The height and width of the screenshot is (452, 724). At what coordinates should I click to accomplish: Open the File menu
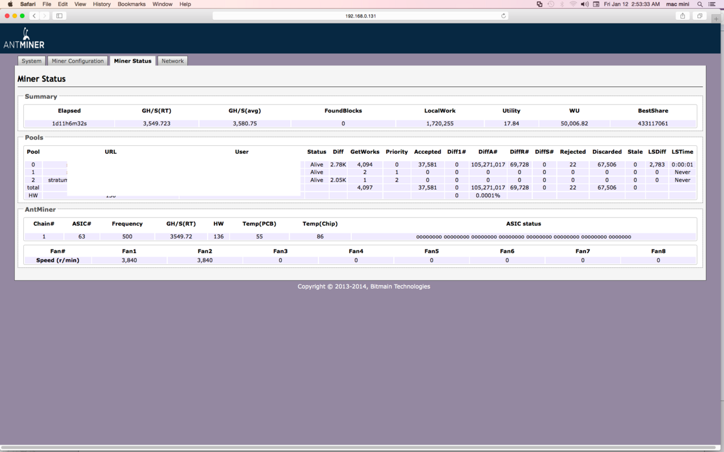(x=47, y=4)
